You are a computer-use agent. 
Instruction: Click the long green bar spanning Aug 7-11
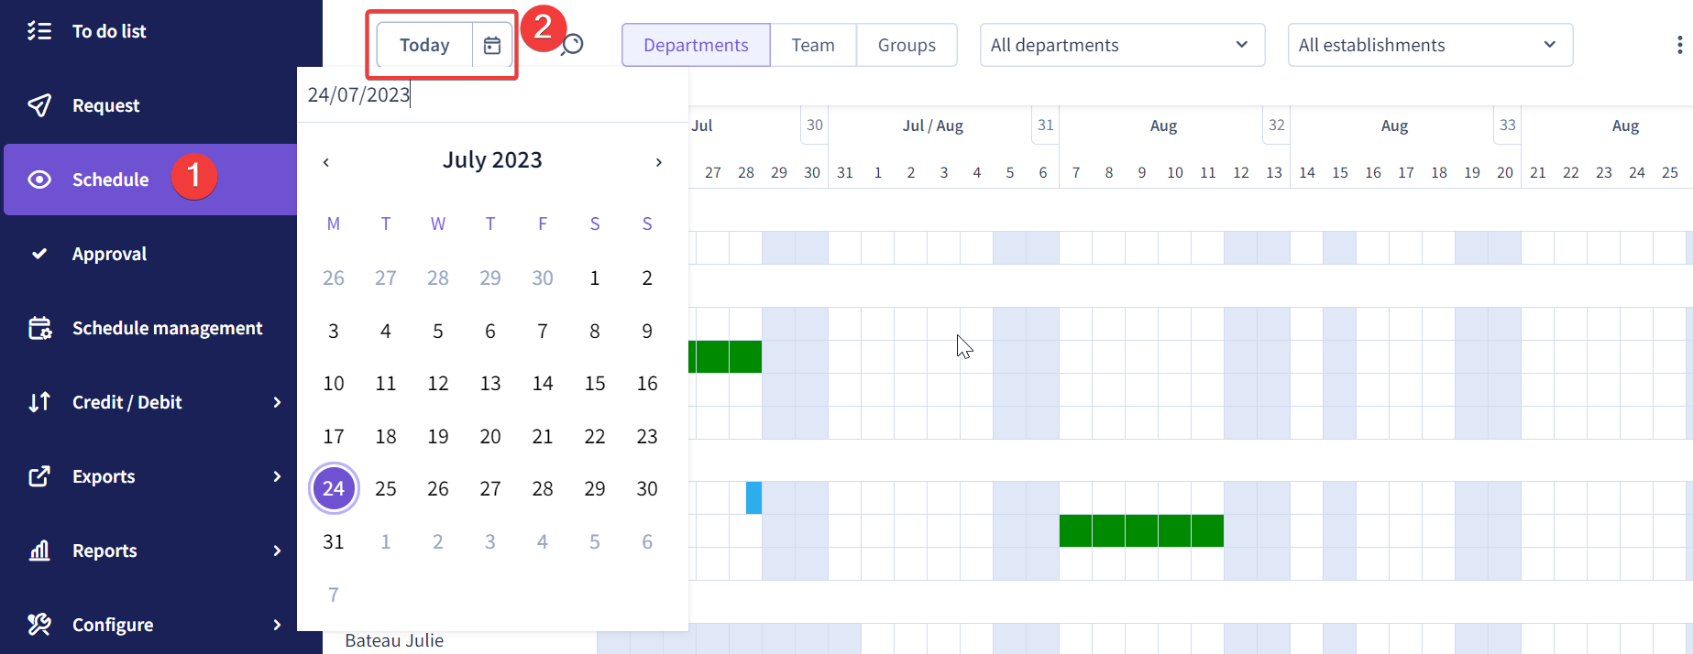coord(1141,530)
